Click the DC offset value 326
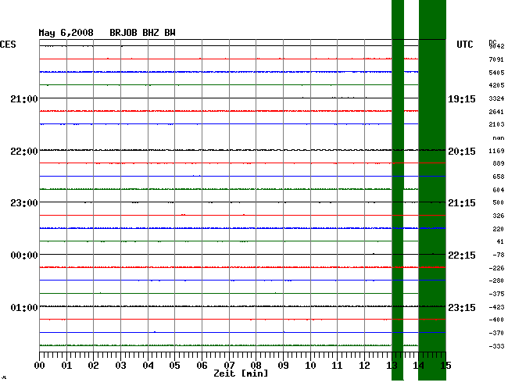The width and height of the screenshot is (508, 386). [499, 216]
